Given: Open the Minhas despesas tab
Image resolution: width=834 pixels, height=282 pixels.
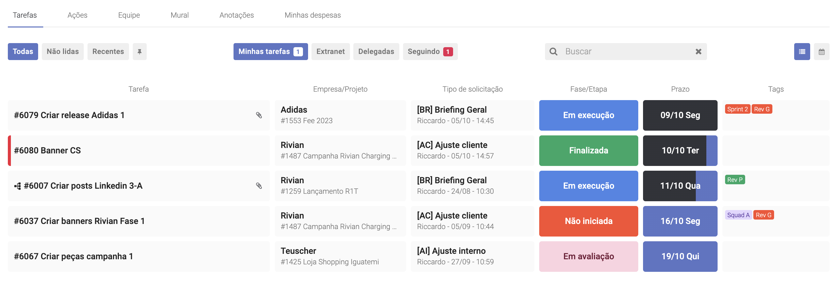Looking at the screenshot, I should (x=312, y=15).
